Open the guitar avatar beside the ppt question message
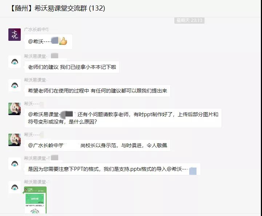 pos(15,109)
